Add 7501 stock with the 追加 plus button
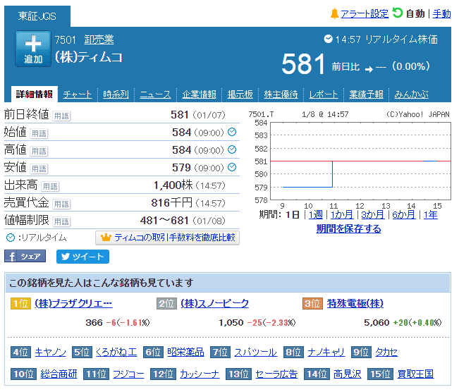Image resolution: width=459 pixels, height=392 pixels. pos(33,49)
